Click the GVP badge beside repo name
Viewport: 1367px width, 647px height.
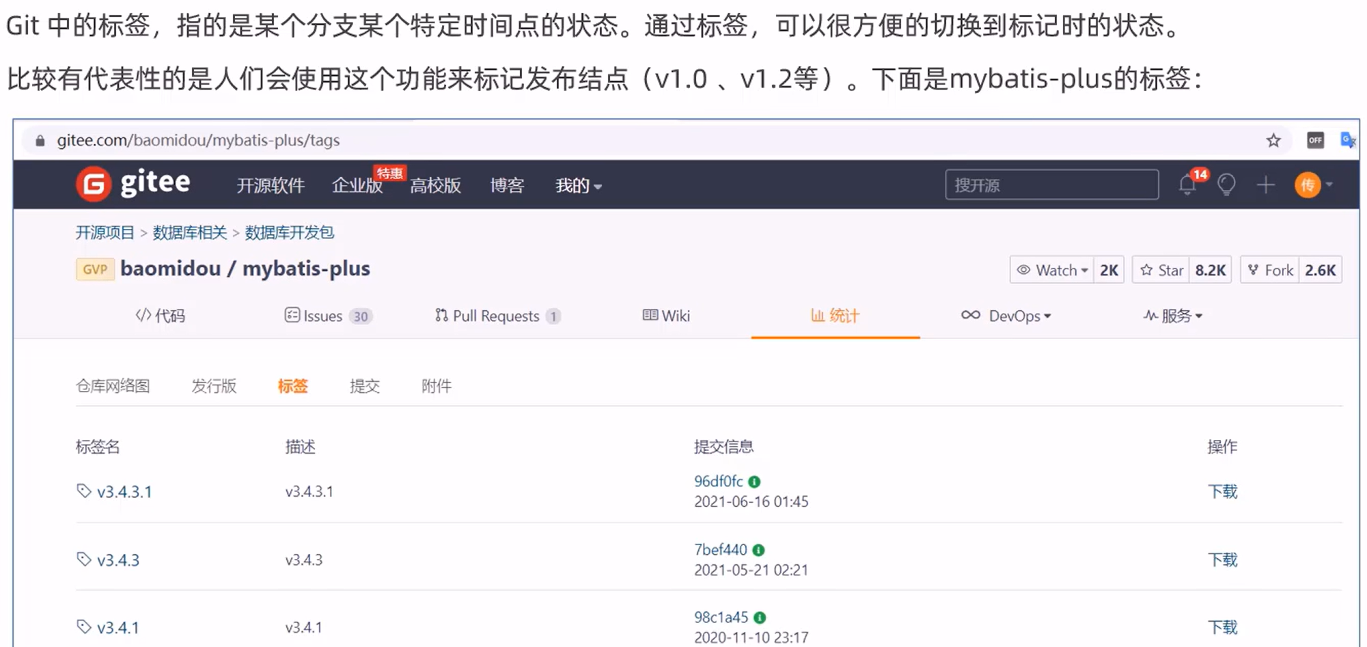click(95, 269)
